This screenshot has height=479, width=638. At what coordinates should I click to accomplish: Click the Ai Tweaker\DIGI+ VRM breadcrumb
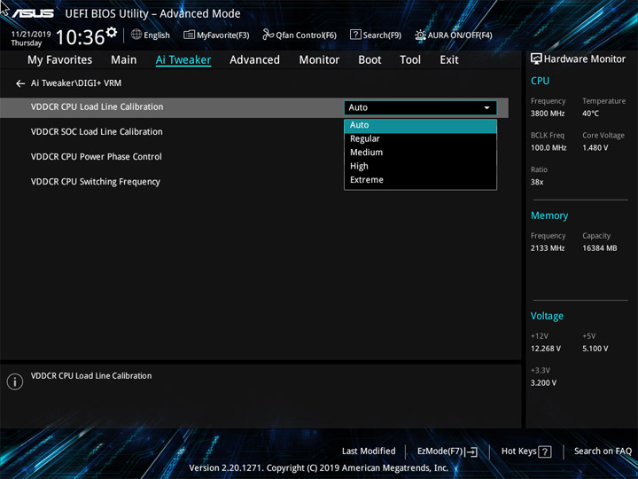76,83
